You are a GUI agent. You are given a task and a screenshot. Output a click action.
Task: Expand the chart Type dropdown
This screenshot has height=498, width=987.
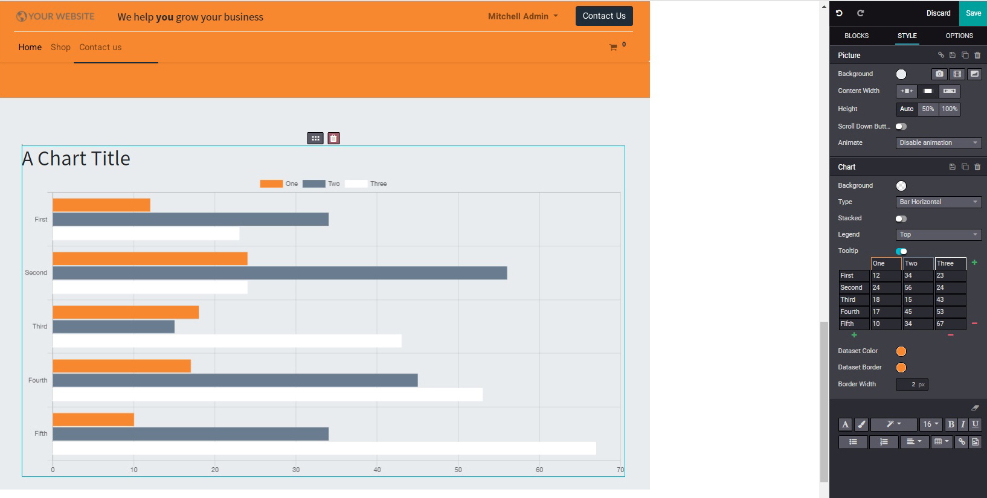pos(938,202)
